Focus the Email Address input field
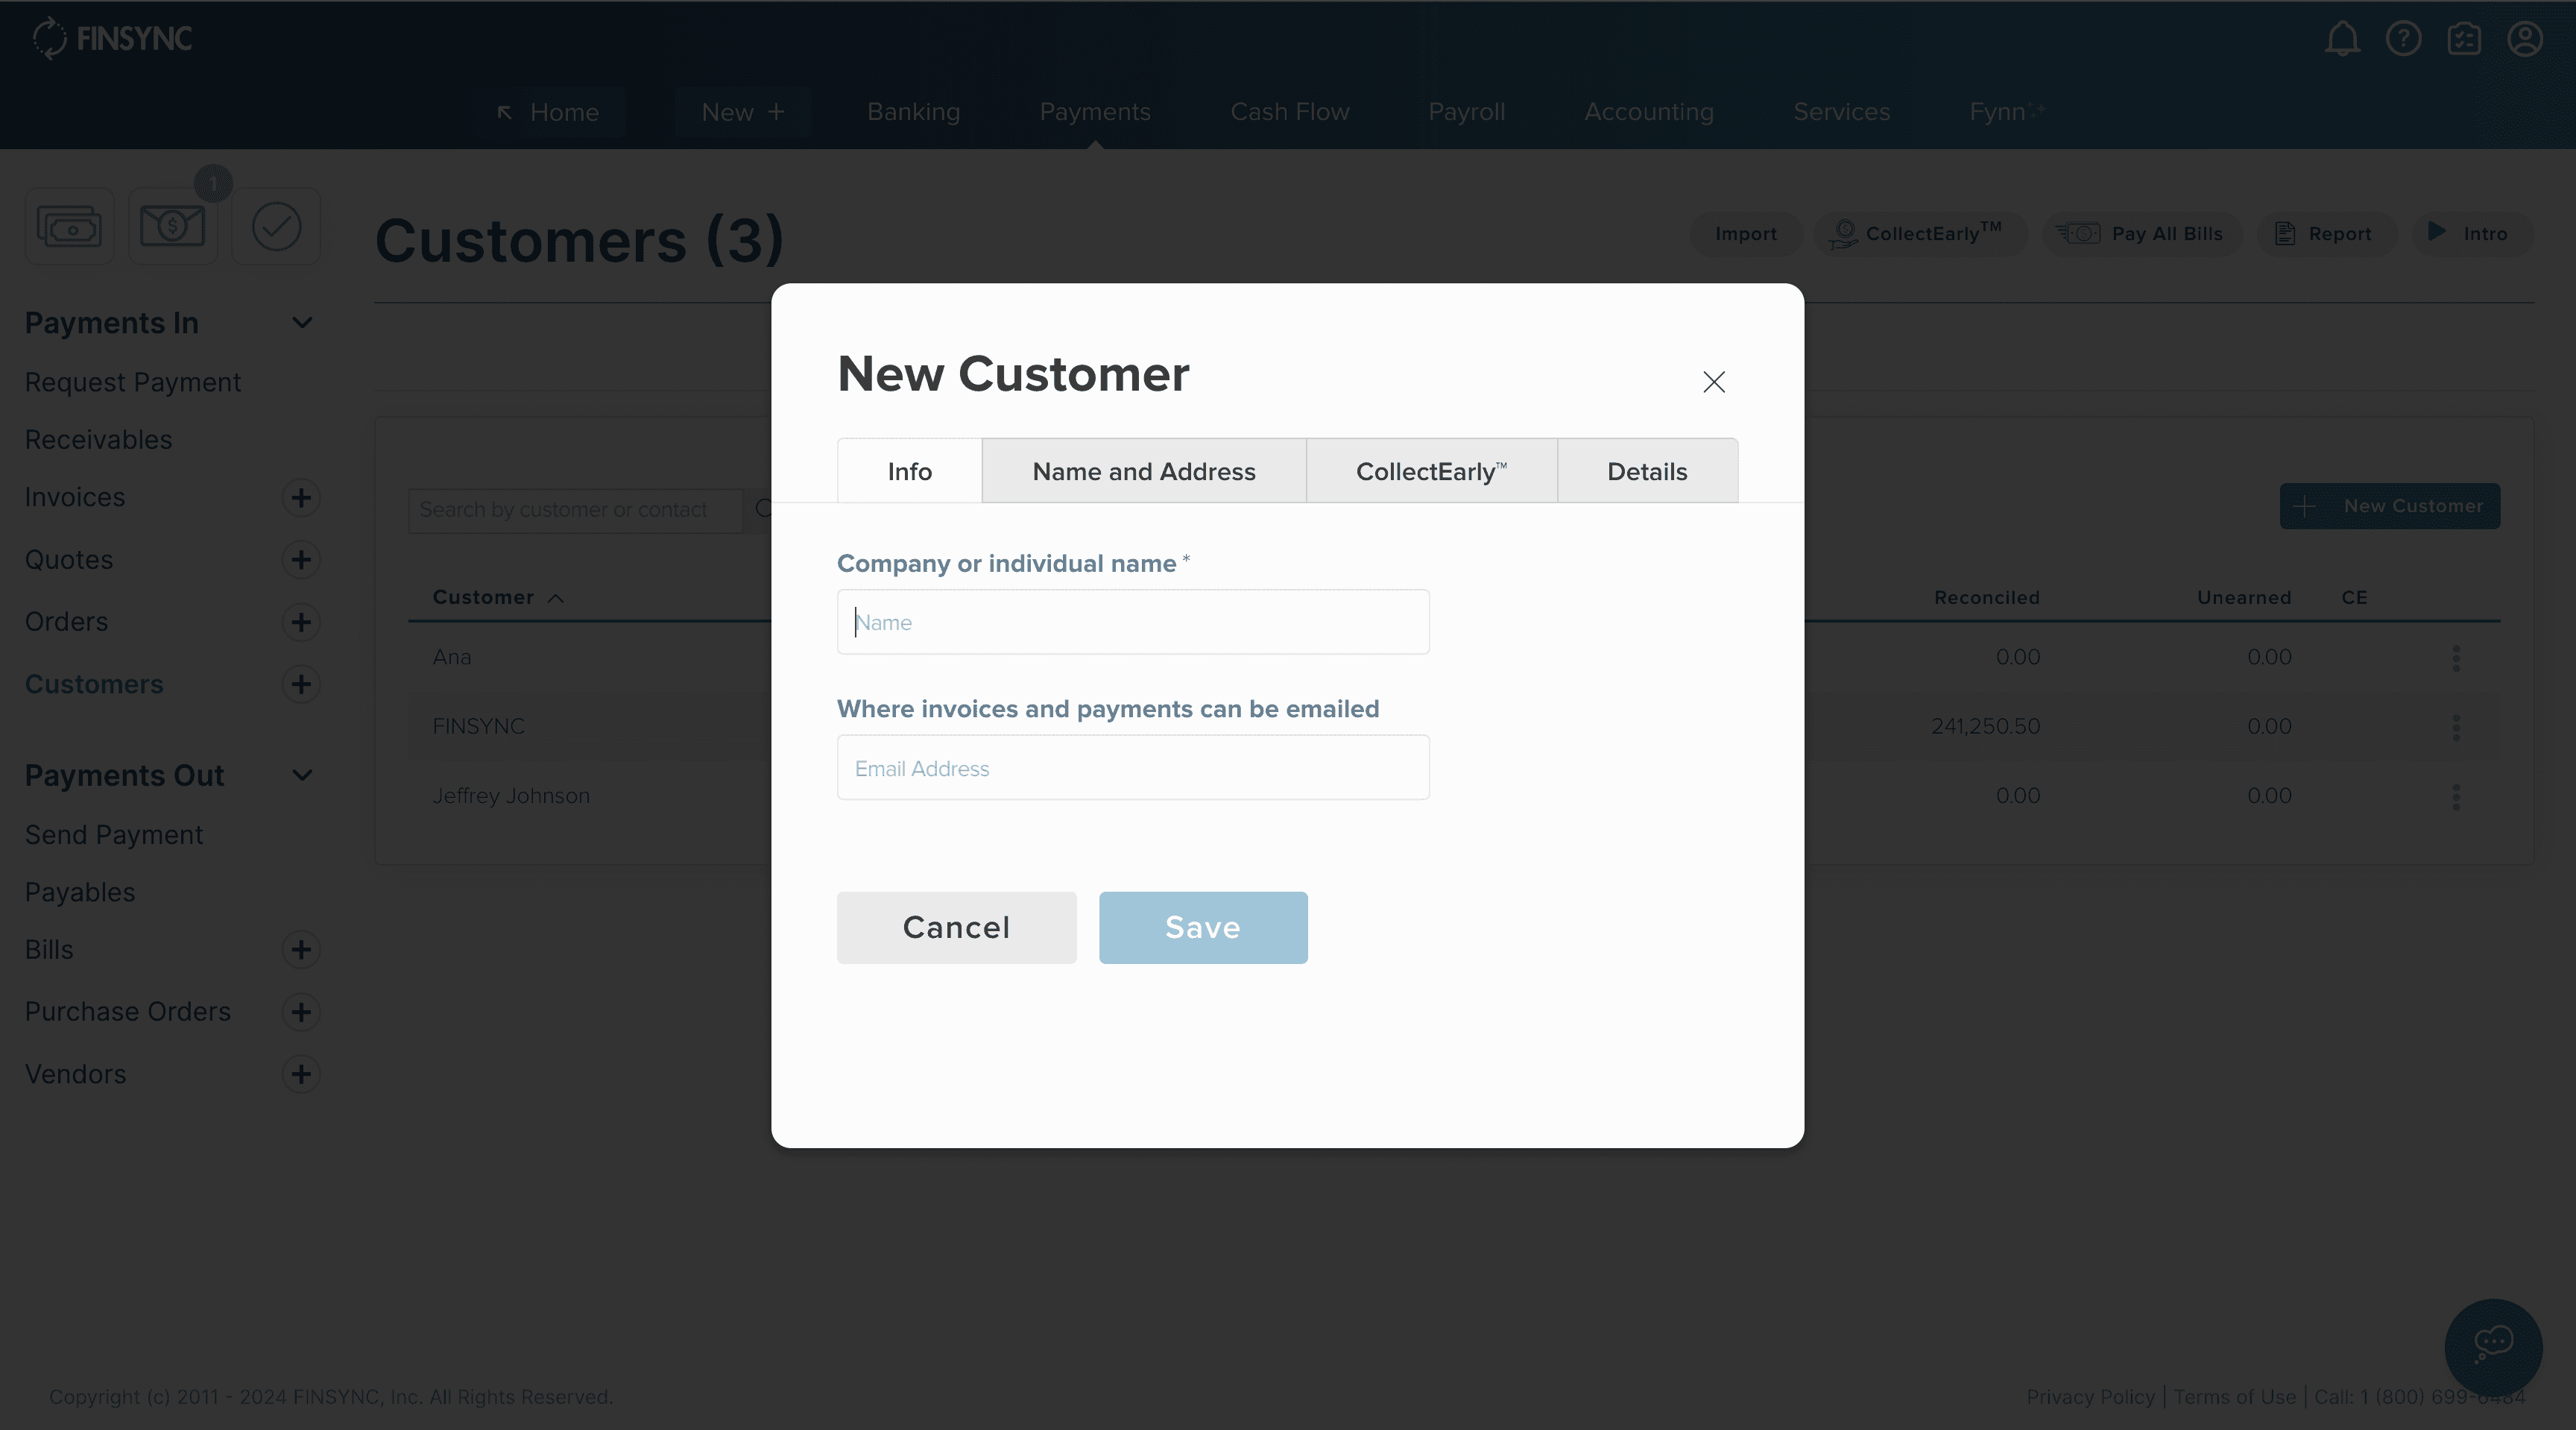This screenshot has height=1430, width=2576. click(x=1132, y=768)
